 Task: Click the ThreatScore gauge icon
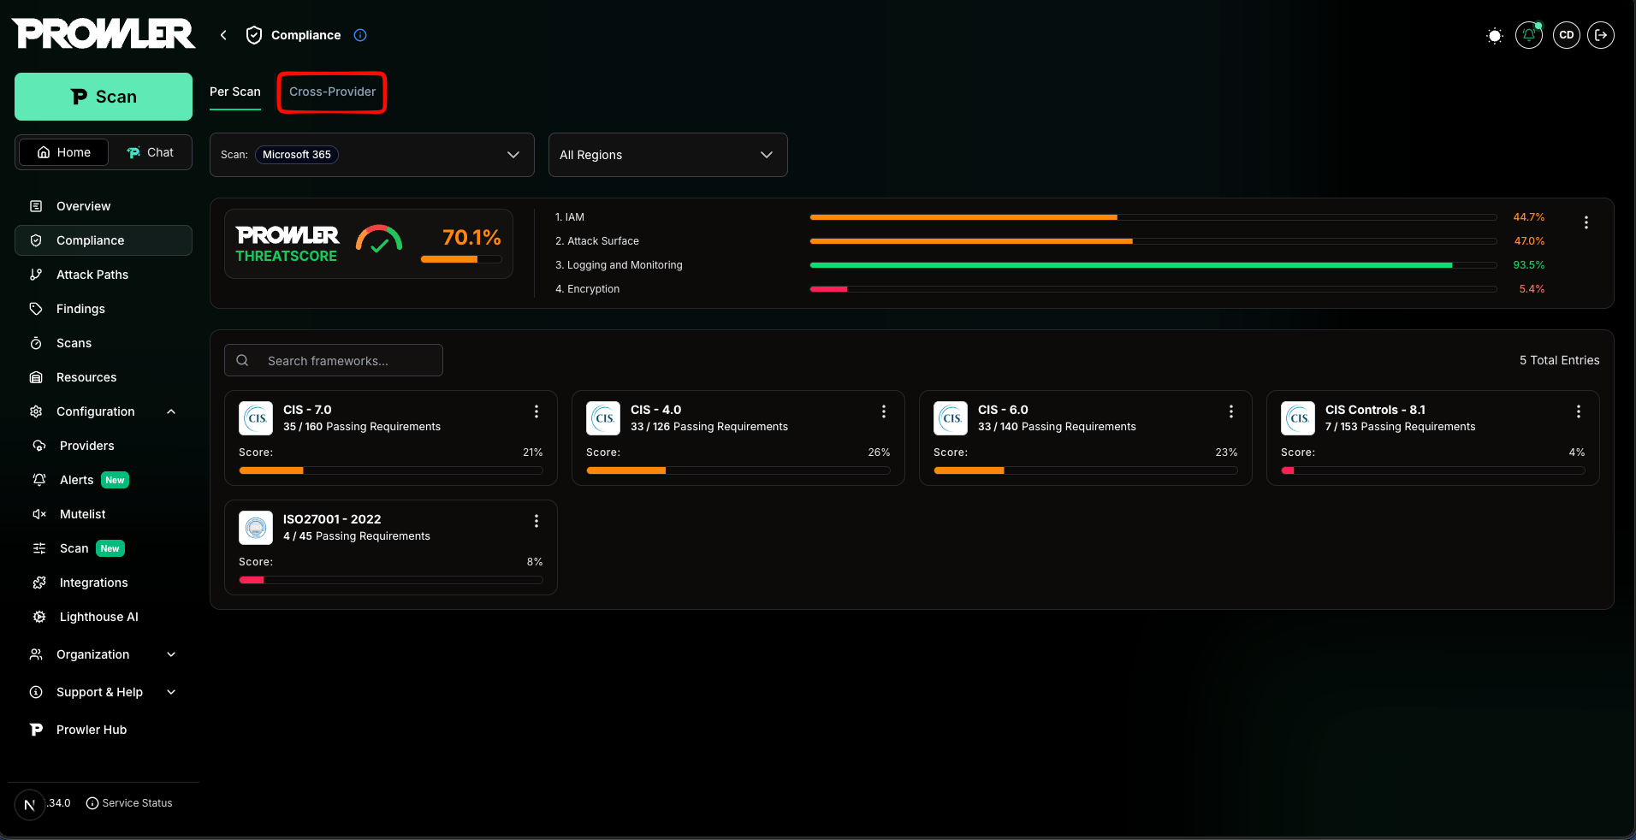(x=379, y=240)
